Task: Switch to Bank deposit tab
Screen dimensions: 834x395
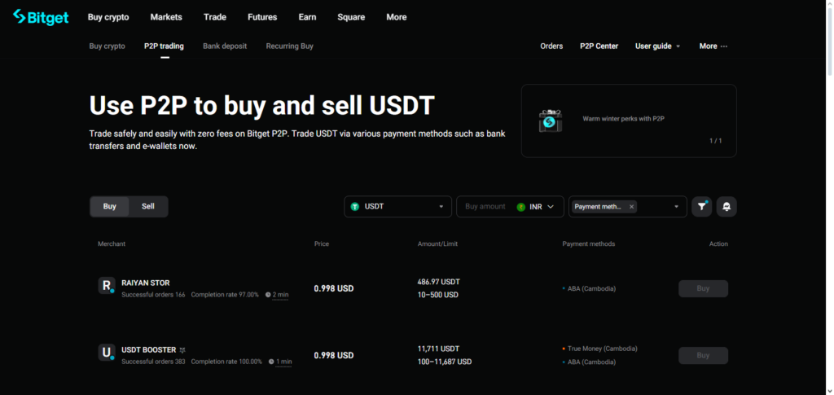Action: pyautogui.click(x=225, y=46)
